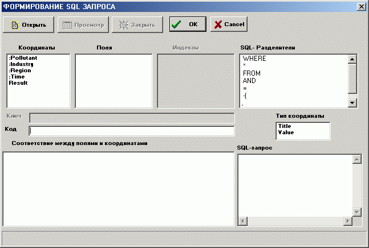Screen dimensions: 369x248
Task: Select Result in the coordinates list
Action: tap(18, 83)
